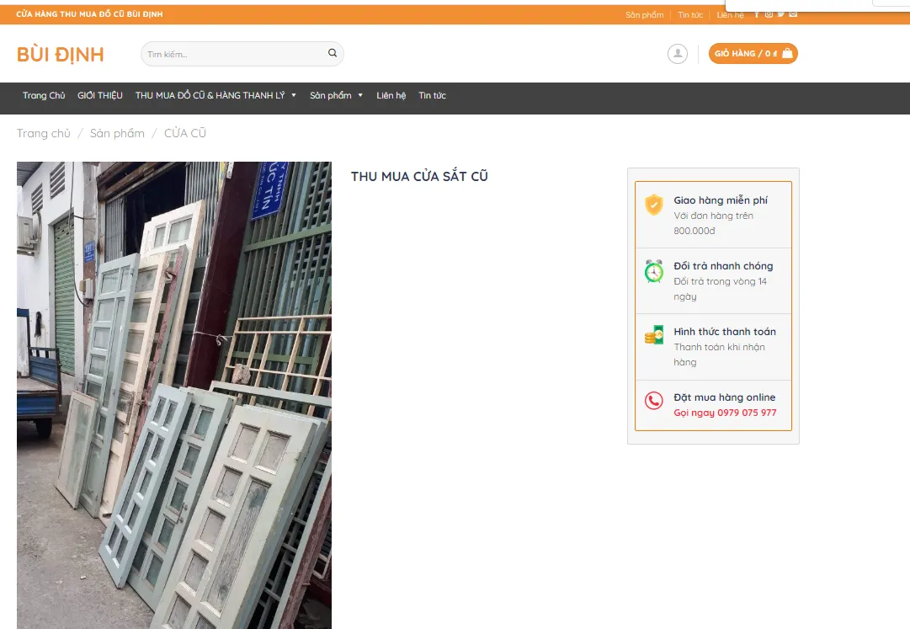Open the user account icon

677,54
